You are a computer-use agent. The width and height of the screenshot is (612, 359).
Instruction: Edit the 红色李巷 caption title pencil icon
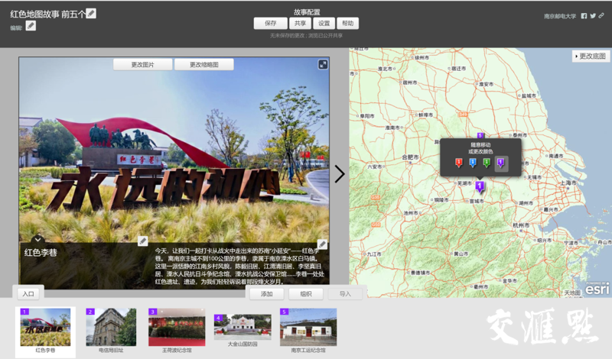coord(142,241)
